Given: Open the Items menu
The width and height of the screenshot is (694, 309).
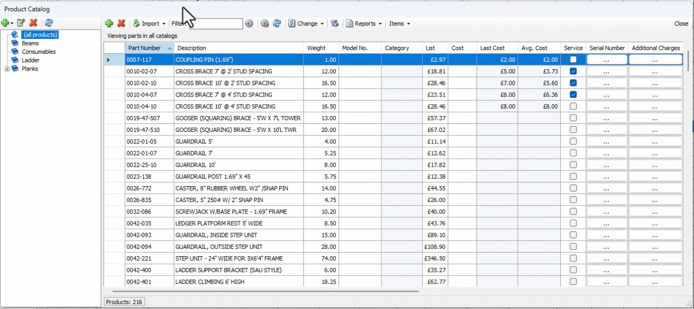Looking at the screenshot, I should (x=399, y=23).
